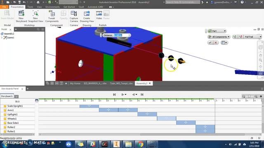
Task: Switch to the Tools ribbon tab
Action: 30,7
